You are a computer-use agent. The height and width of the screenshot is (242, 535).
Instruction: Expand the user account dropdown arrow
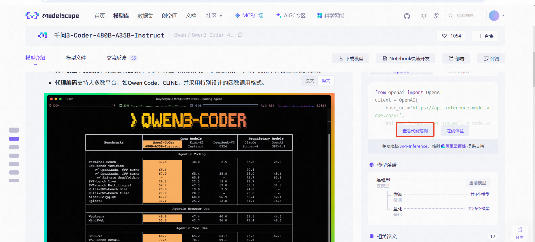pyautogui.click(x=503, y=16)
